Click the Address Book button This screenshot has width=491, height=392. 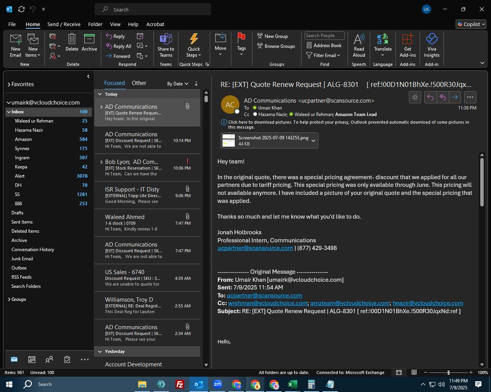(x=324, y=46)
